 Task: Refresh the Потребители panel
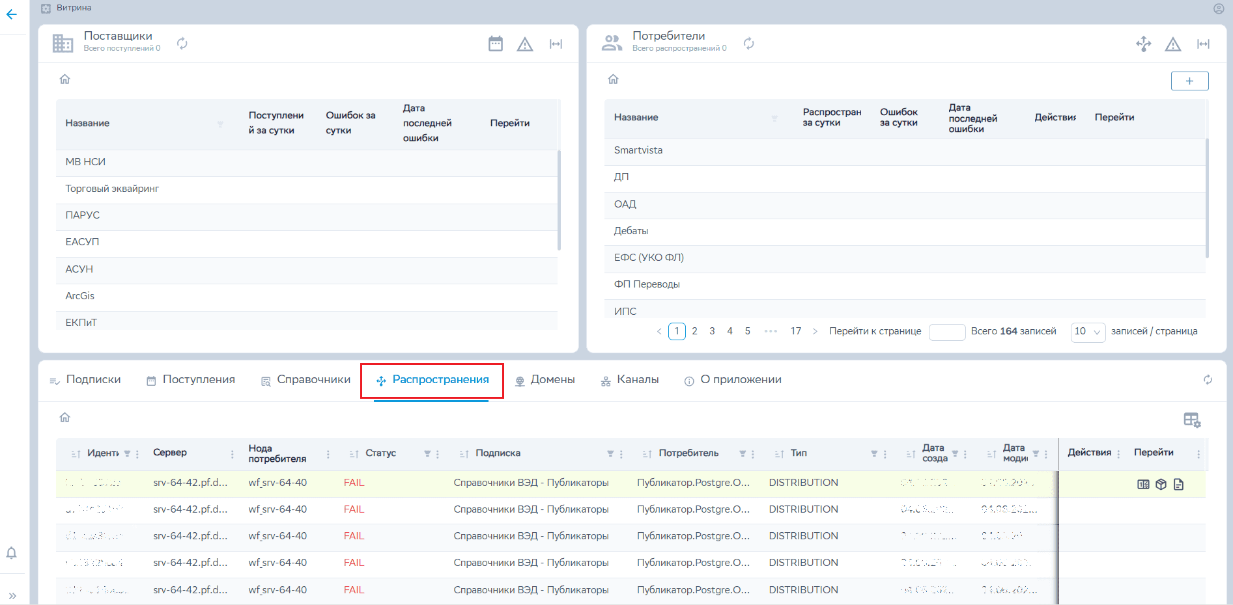749,44
